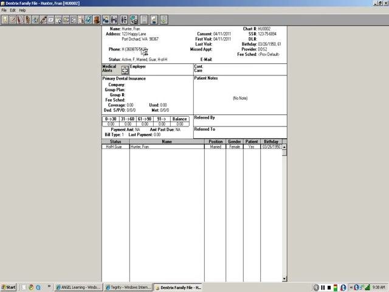
Task: Click the person-with-document toolbar icon
Action: point(154,19)
